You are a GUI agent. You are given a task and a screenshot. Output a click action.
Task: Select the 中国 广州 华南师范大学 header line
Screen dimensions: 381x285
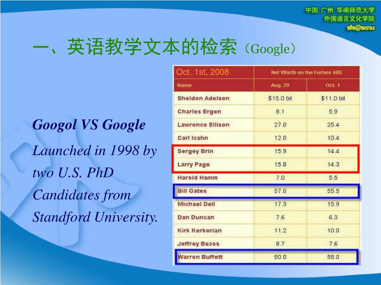click(340, 10)
